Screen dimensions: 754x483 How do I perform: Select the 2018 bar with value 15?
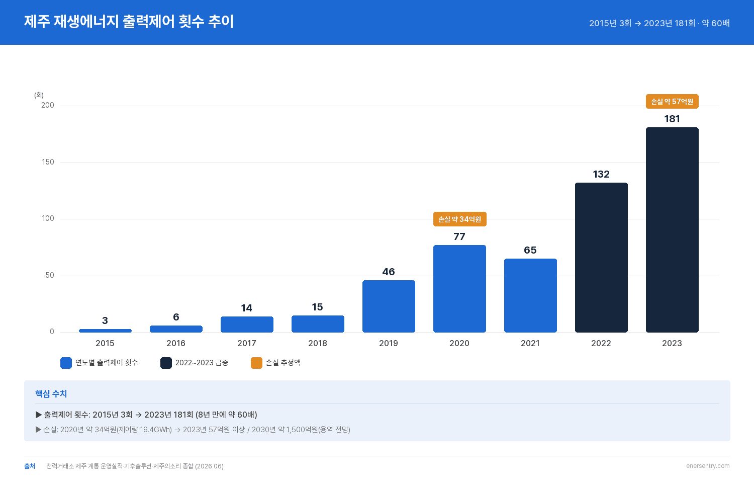(318, 324)
